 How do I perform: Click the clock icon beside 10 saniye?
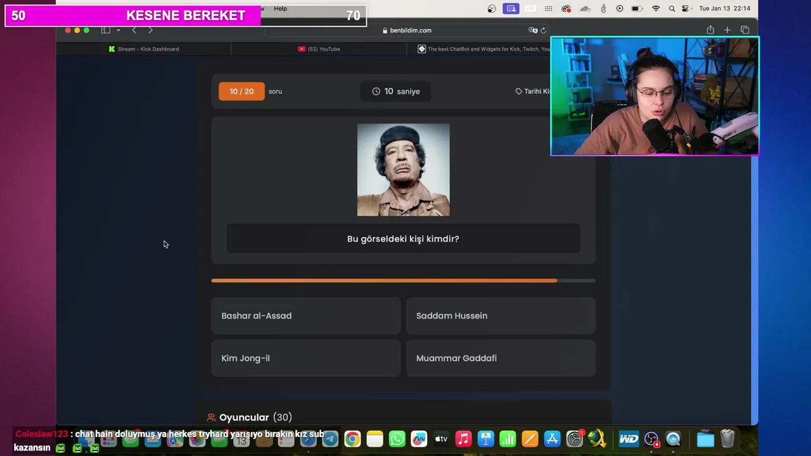click(x=376, y=91)
